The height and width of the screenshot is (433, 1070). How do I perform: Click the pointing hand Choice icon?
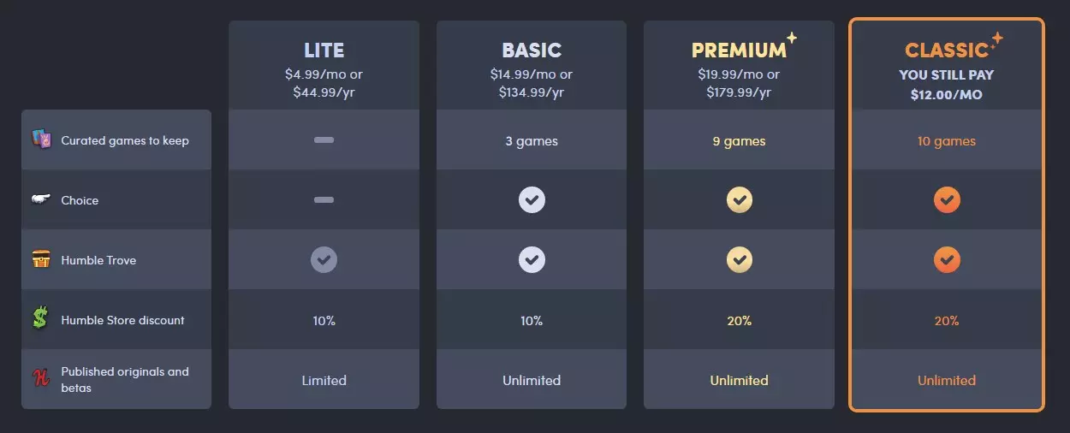click(41, 199)
